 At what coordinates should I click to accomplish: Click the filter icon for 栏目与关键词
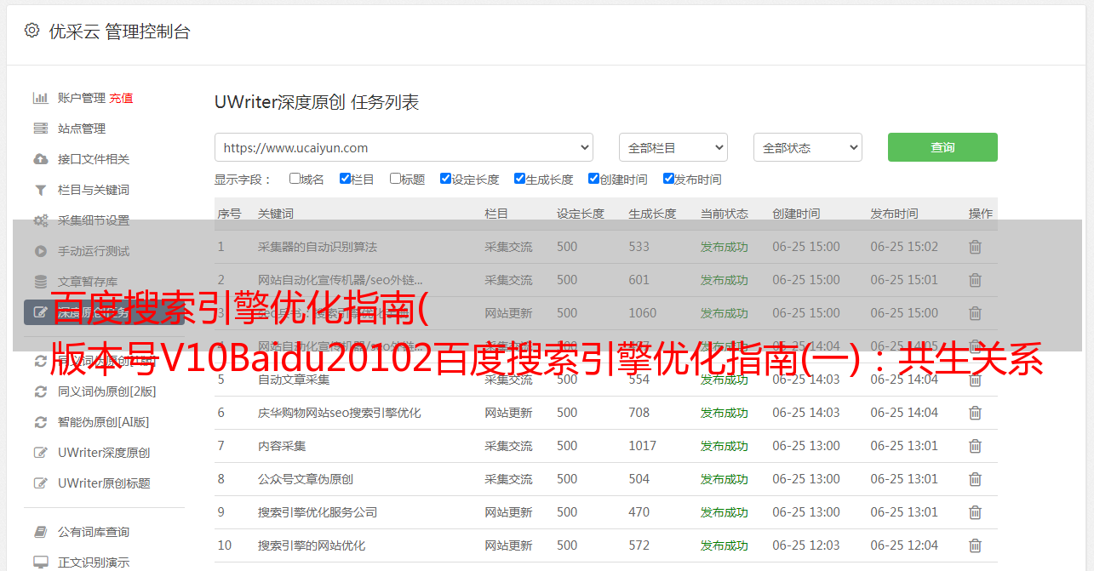point(40,190)
